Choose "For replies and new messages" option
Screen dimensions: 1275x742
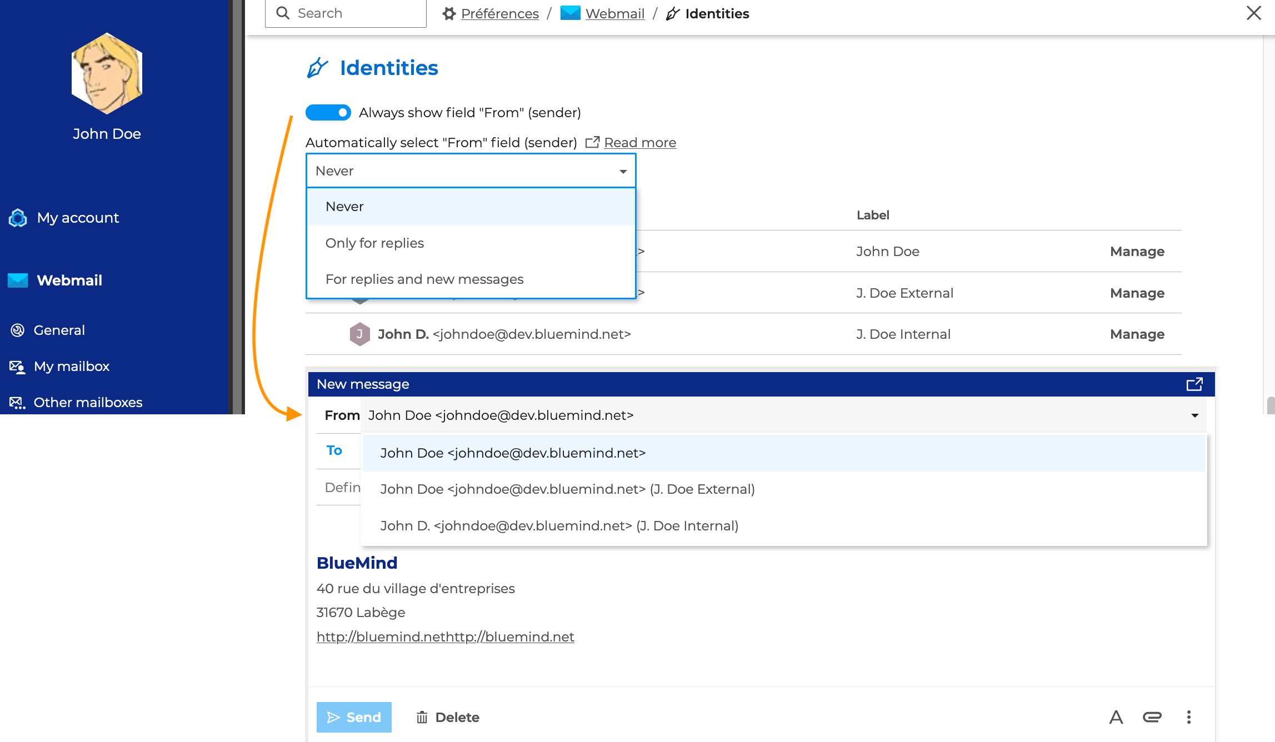424,279
